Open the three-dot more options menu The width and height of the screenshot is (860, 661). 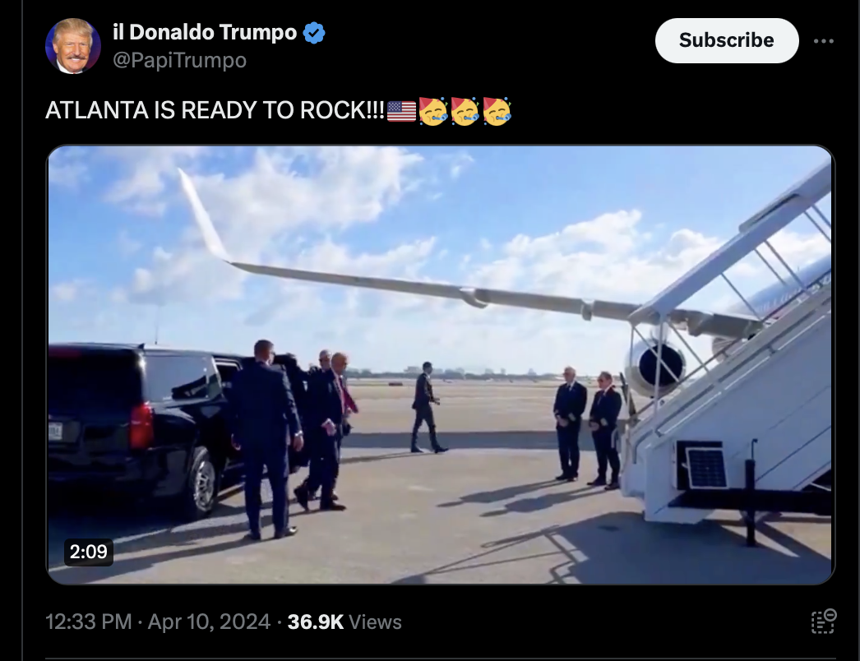point(823,41)
